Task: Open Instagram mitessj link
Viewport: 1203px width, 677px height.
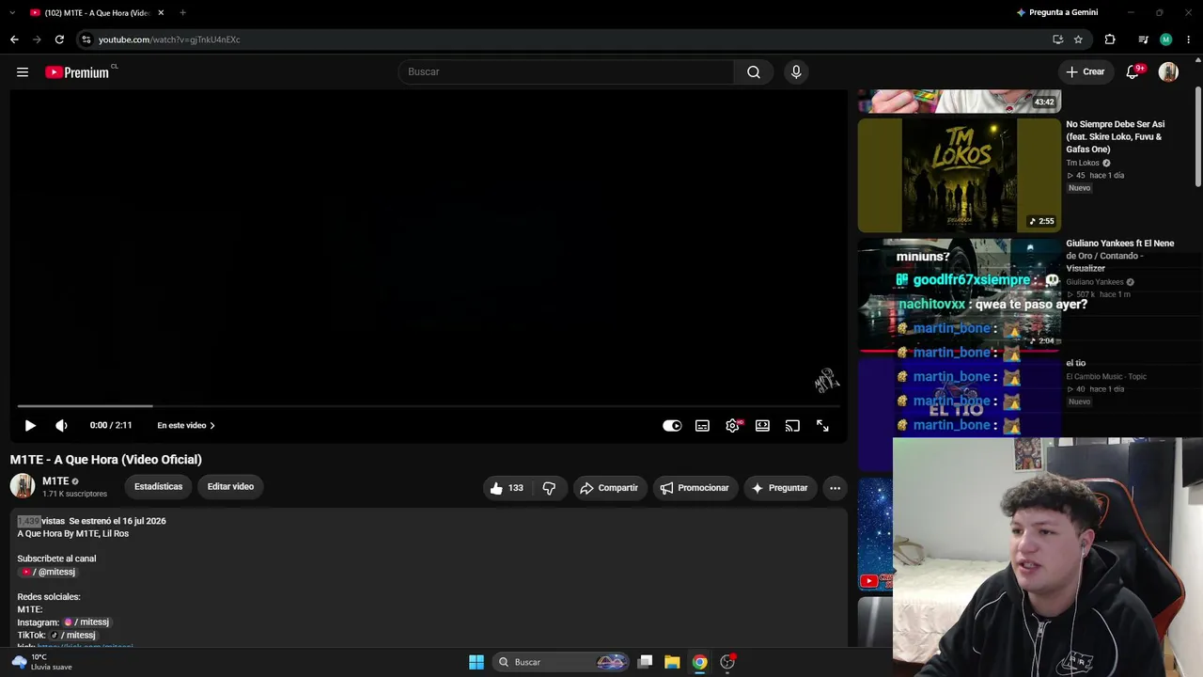Action: 86,622
